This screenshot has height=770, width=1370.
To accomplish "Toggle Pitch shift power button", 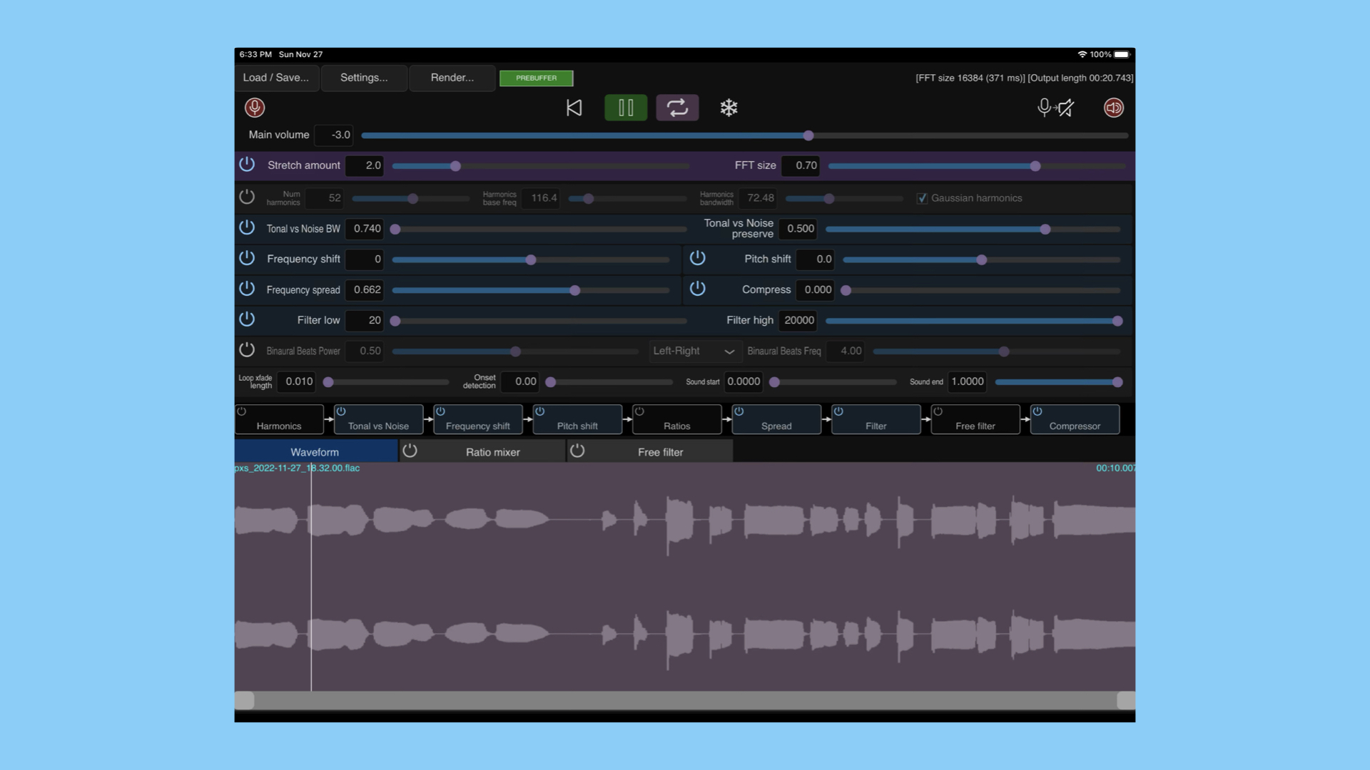I will tap(698, 259).
